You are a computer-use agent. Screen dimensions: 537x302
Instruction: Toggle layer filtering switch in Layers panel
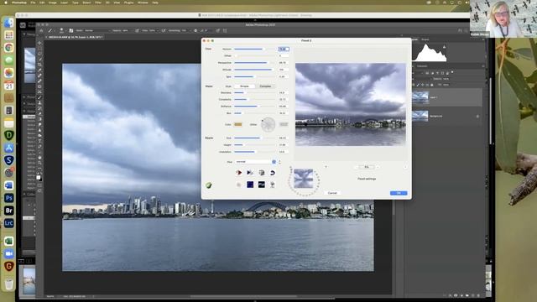(452, 72)
